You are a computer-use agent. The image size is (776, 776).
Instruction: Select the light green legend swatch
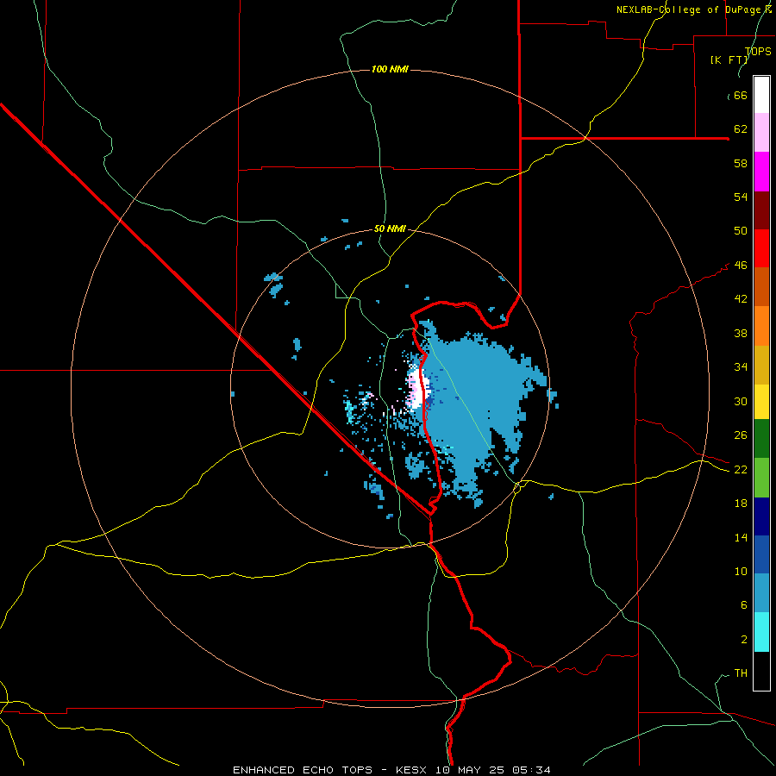[x=761, y=478]
